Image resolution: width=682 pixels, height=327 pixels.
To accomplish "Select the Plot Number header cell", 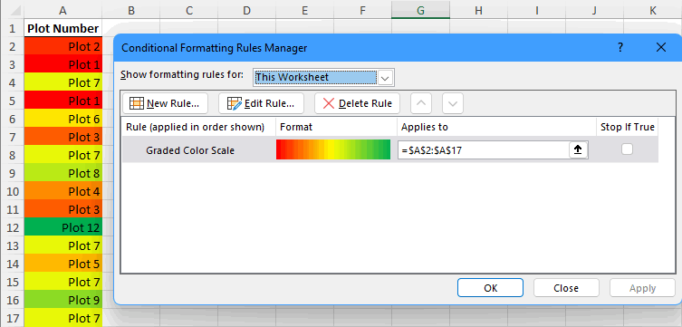I will tap(62, 29).
